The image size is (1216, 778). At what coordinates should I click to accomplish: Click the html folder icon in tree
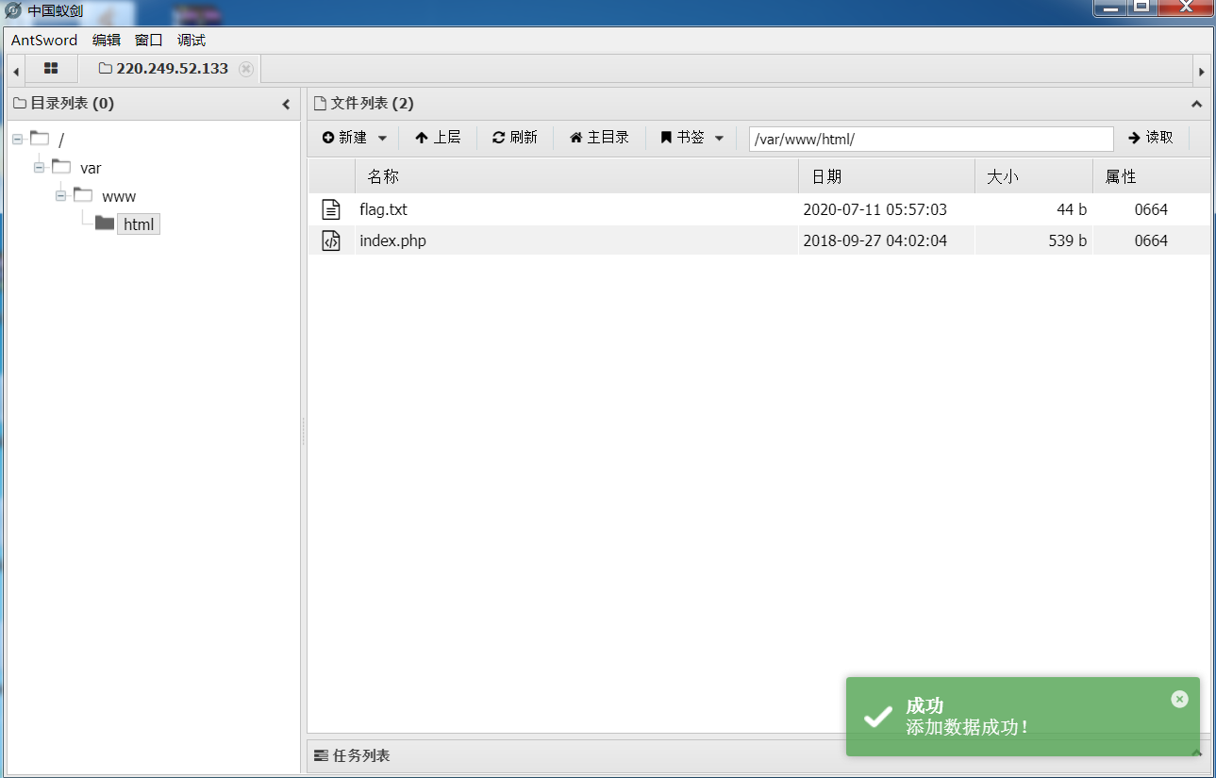[x=105, y=223]
